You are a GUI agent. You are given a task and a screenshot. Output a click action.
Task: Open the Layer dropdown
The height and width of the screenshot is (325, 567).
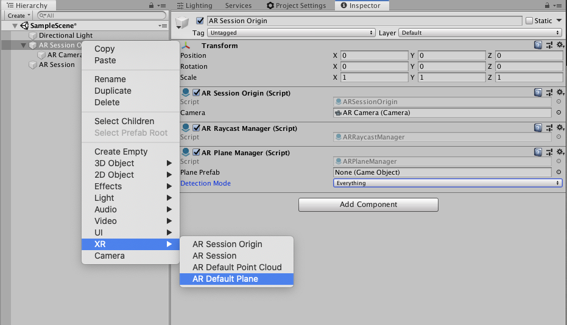(480, 32)
